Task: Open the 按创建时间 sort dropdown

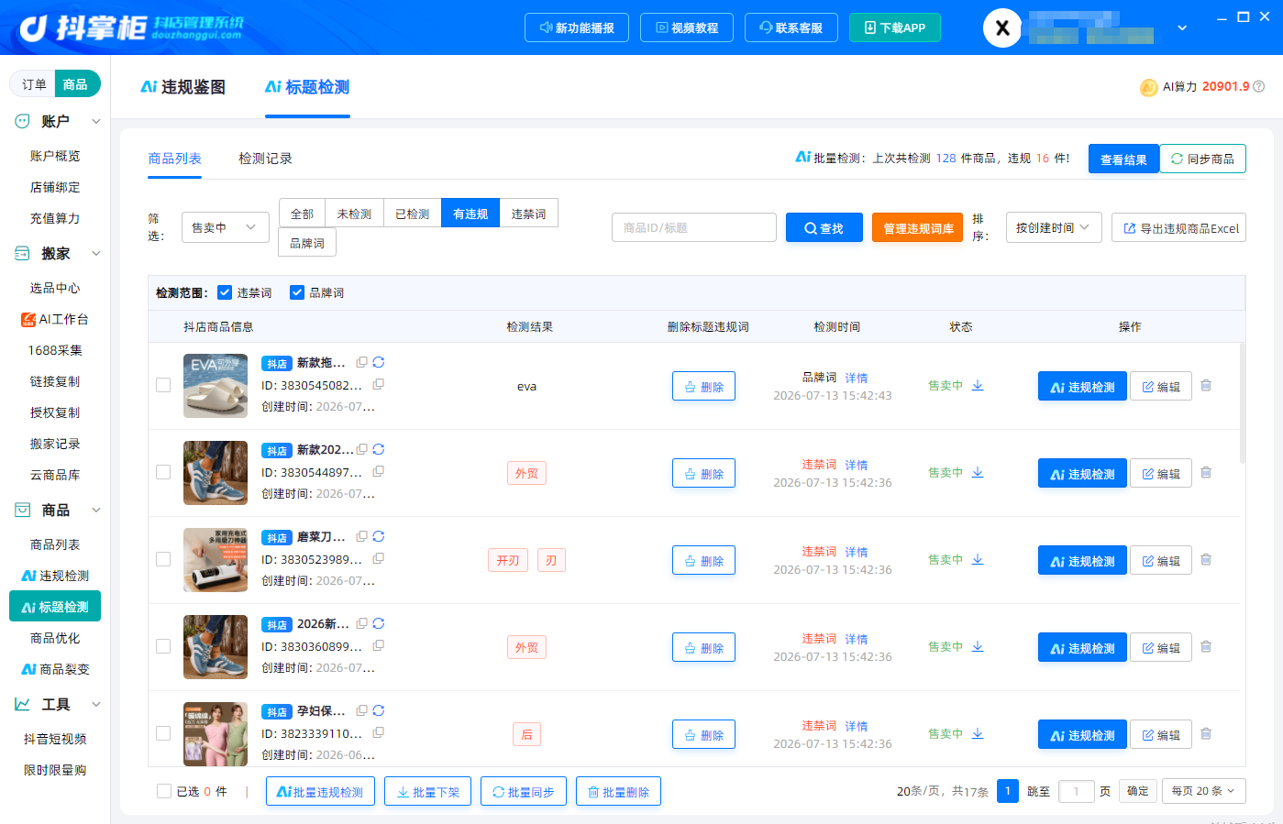Action: (1054, 227)
